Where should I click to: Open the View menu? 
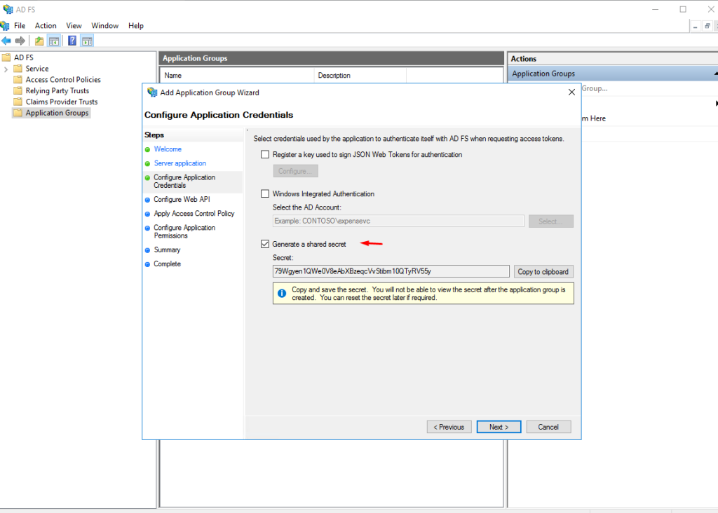pos(74,26)
